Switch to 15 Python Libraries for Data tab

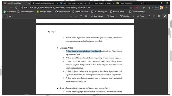coord(101,3)
